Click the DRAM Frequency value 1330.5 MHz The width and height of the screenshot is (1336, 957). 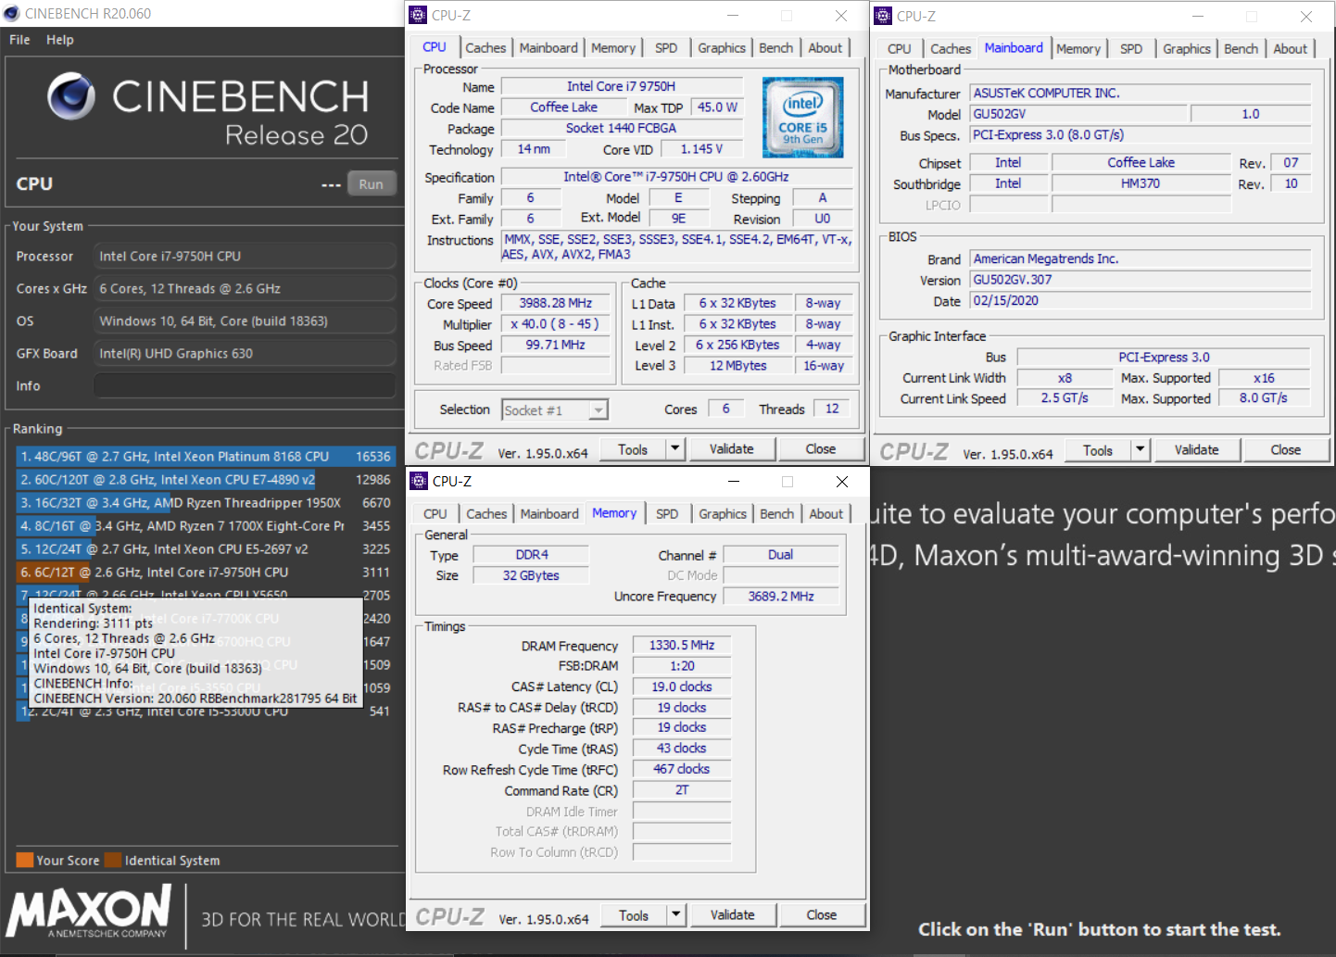coord(682,645)
